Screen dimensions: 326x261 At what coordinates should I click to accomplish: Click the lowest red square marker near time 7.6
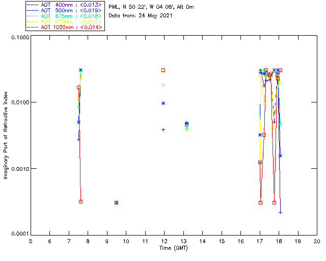pyautogui.click(x=81, y=201)
